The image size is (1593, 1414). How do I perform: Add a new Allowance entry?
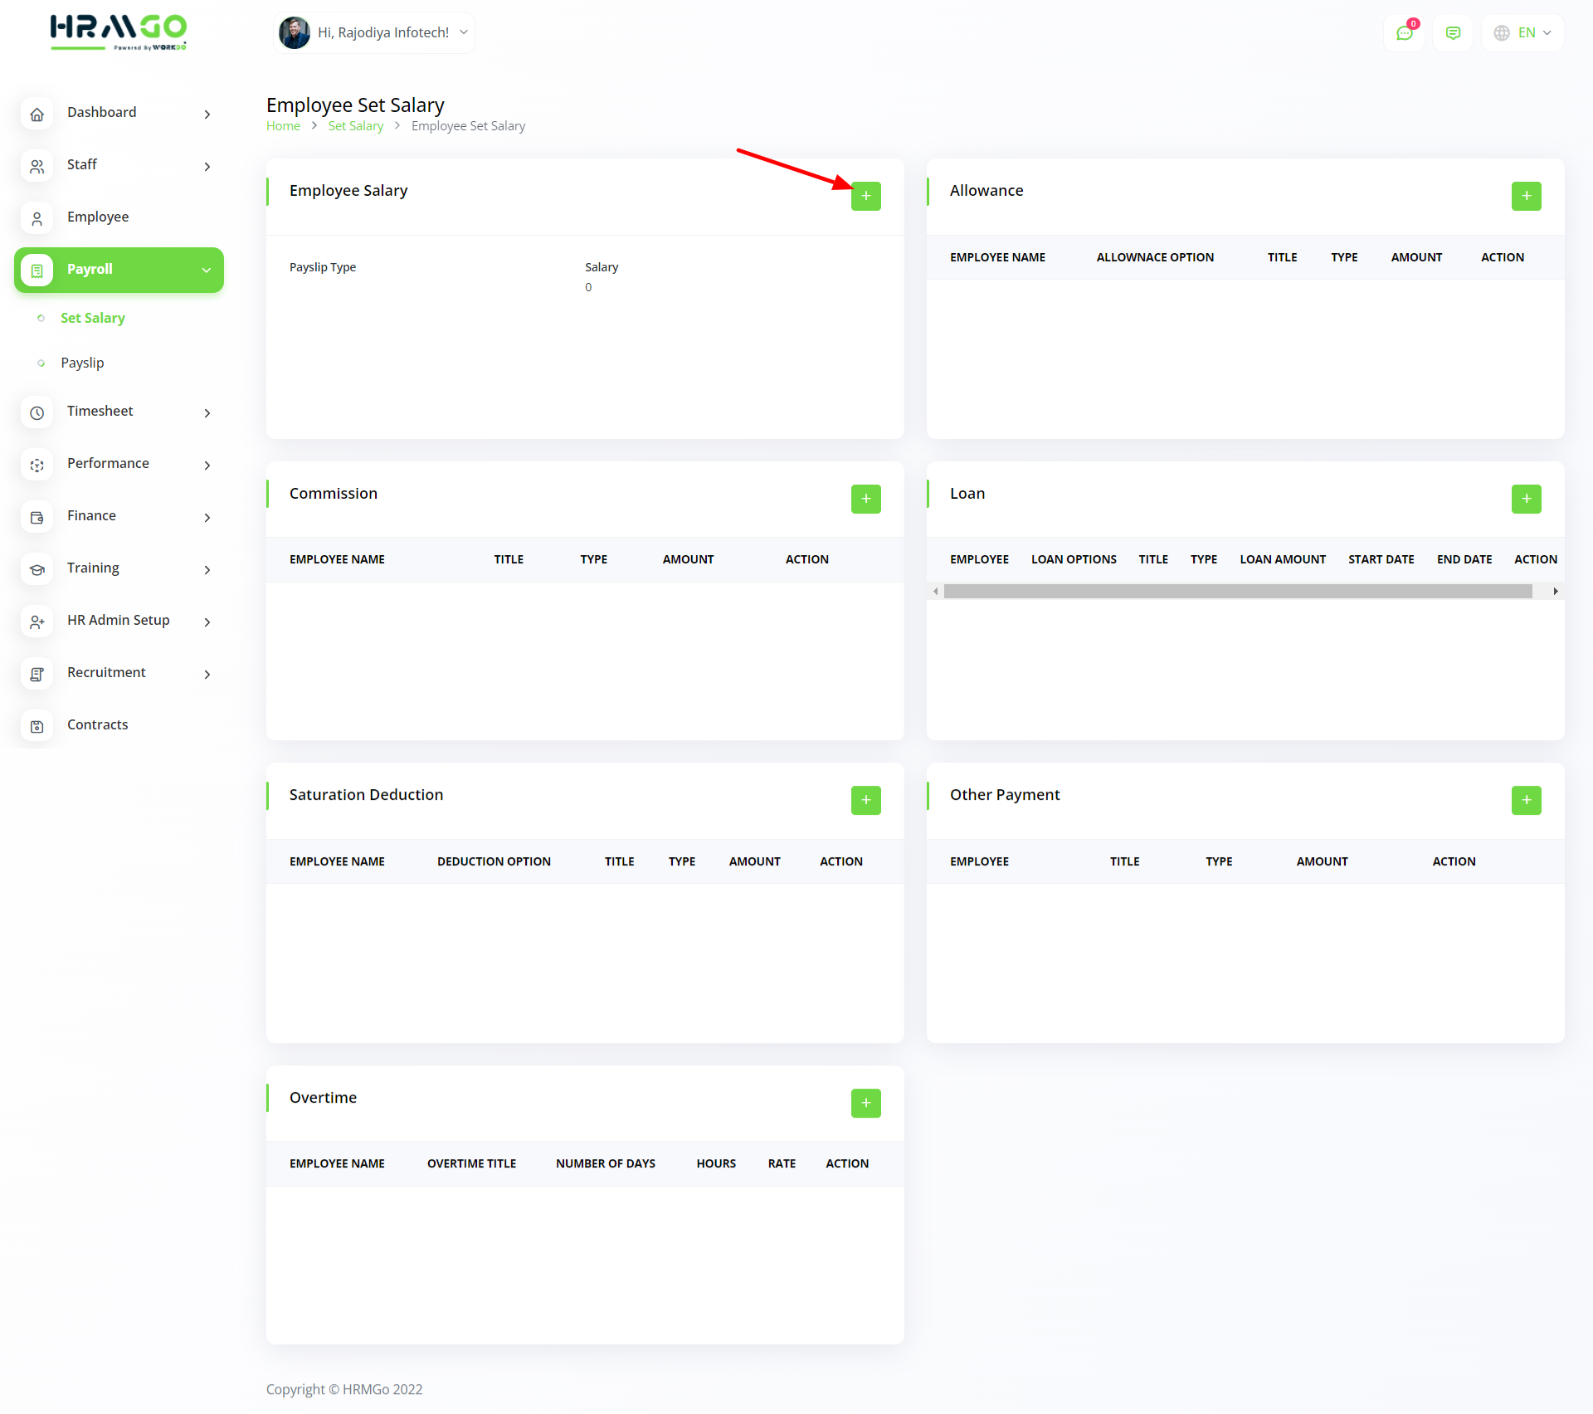[1526, 196]
